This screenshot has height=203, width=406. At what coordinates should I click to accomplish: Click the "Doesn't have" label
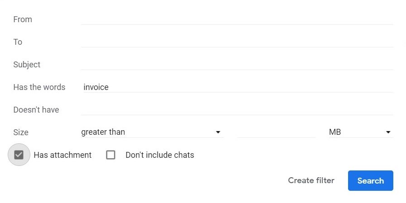point(36,110)
